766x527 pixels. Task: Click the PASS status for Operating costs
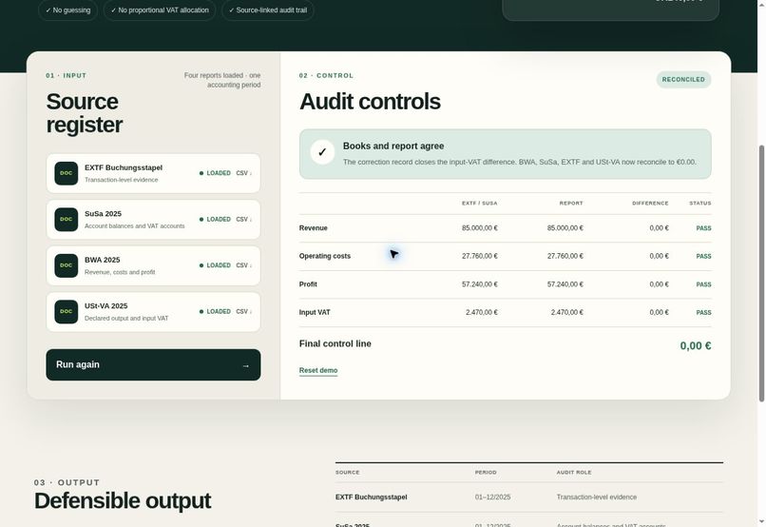pyautogui.click(x=703, y=256)
